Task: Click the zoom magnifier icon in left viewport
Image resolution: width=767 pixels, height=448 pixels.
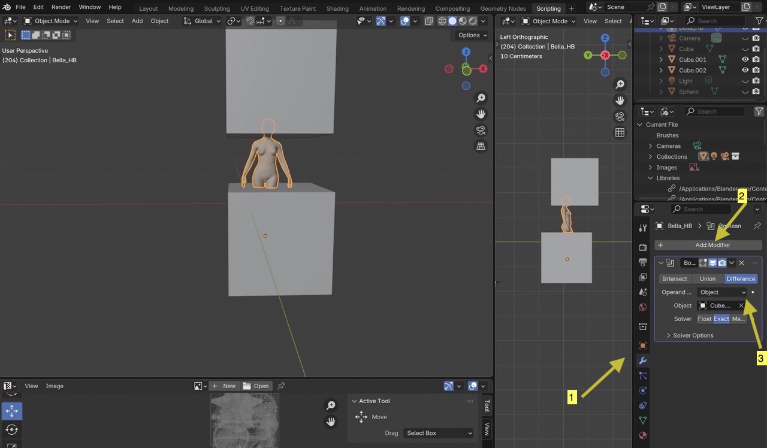Action: [481, 98]
